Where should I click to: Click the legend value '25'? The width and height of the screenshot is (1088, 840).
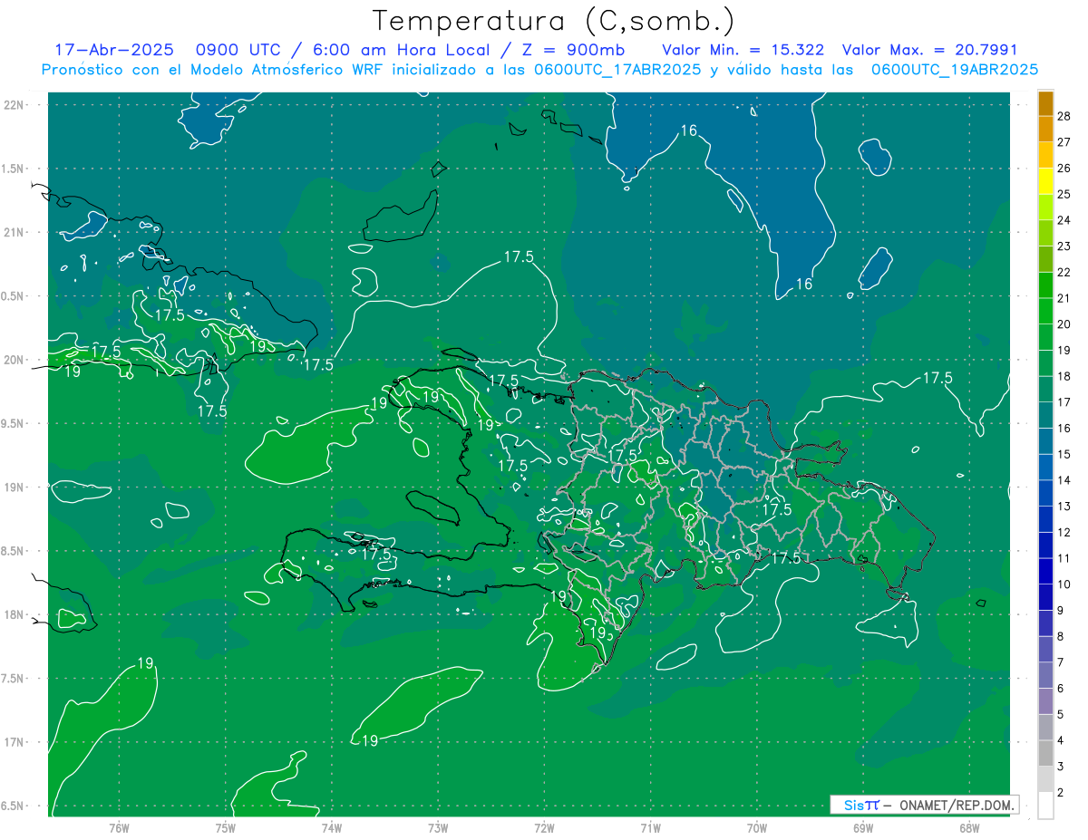(1064, 194)
